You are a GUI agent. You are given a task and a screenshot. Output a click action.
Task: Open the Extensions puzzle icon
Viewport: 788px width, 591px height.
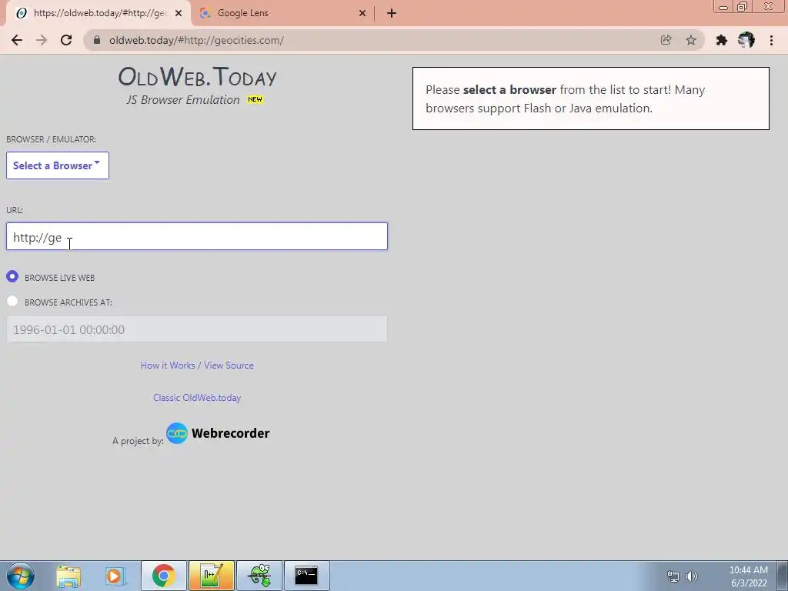click(x=722, y=40)
